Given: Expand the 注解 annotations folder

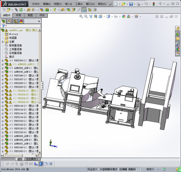Looking at the screenshot, I should coord(2,42).
